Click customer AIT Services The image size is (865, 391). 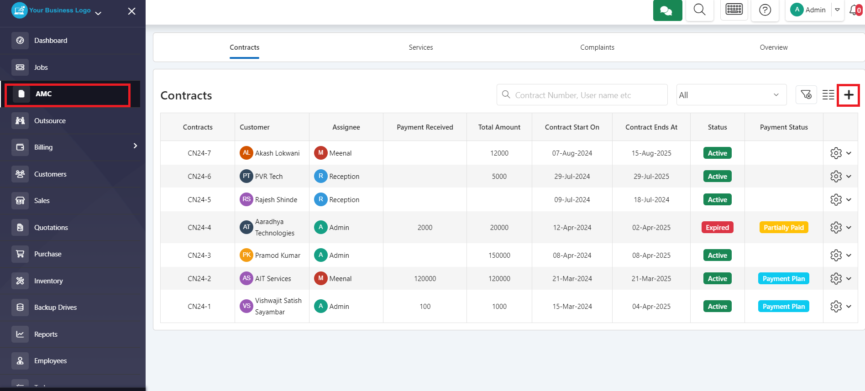273,279
